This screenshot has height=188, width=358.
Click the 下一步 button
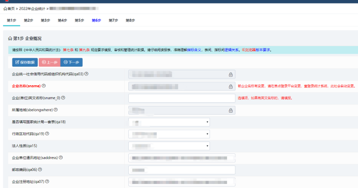[71, 62]
